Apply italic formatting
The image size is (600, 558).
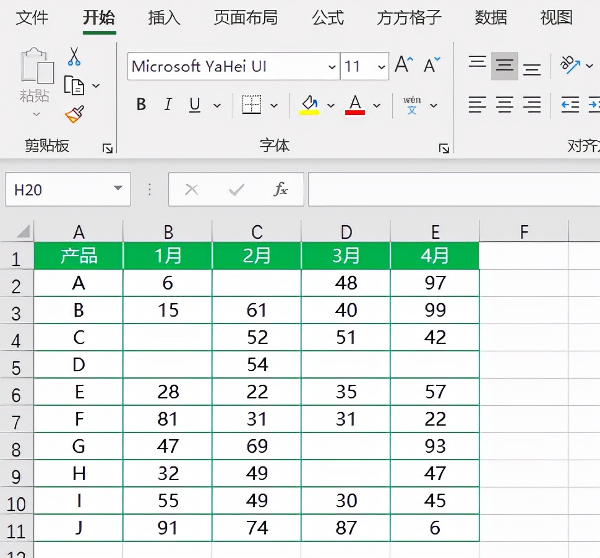pyautogui.click(x=167, y=105)
